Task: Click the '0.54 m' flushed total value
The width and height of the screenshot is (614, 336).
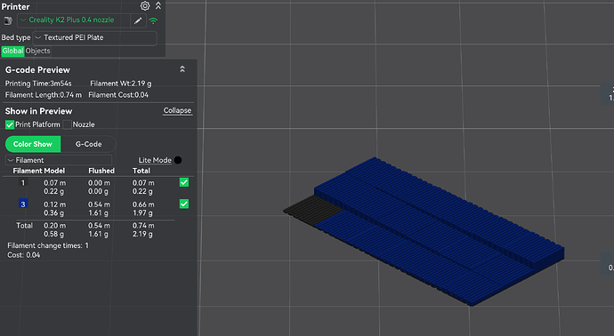Action: pos(99,225)
